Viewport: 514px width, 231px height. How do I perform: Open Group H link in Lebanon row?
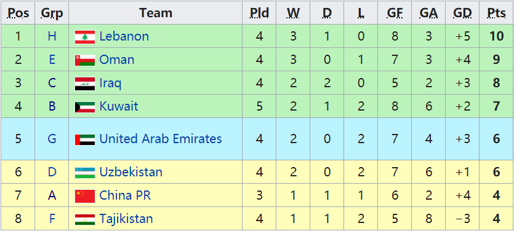[x=52, y=36]
